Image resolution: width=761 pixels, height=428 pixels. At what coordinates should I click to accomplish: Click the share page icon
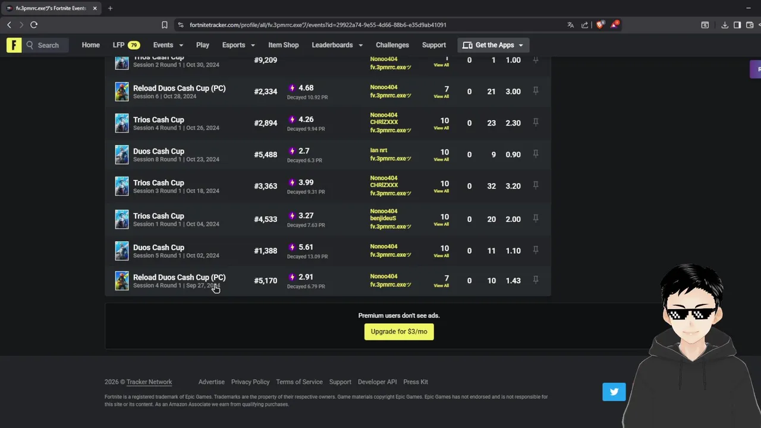click(x=585, y=25)
